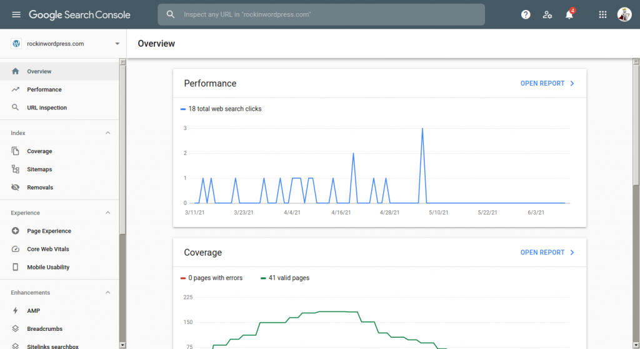This screenshot has width=640, height=349.
Task: Open Removals in sidebar
Action: pyautogui.click(x=59, y=187)
